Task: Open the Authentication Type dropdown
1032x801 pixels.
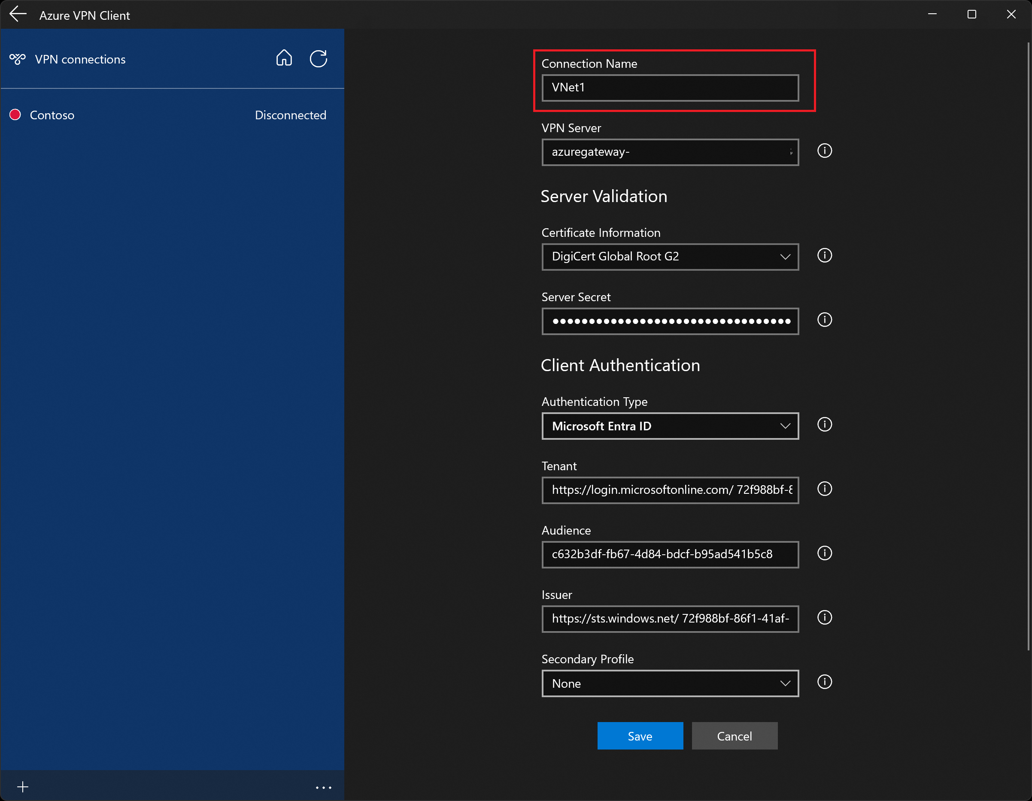Action: pyautogui.click(x=670, y=426)
